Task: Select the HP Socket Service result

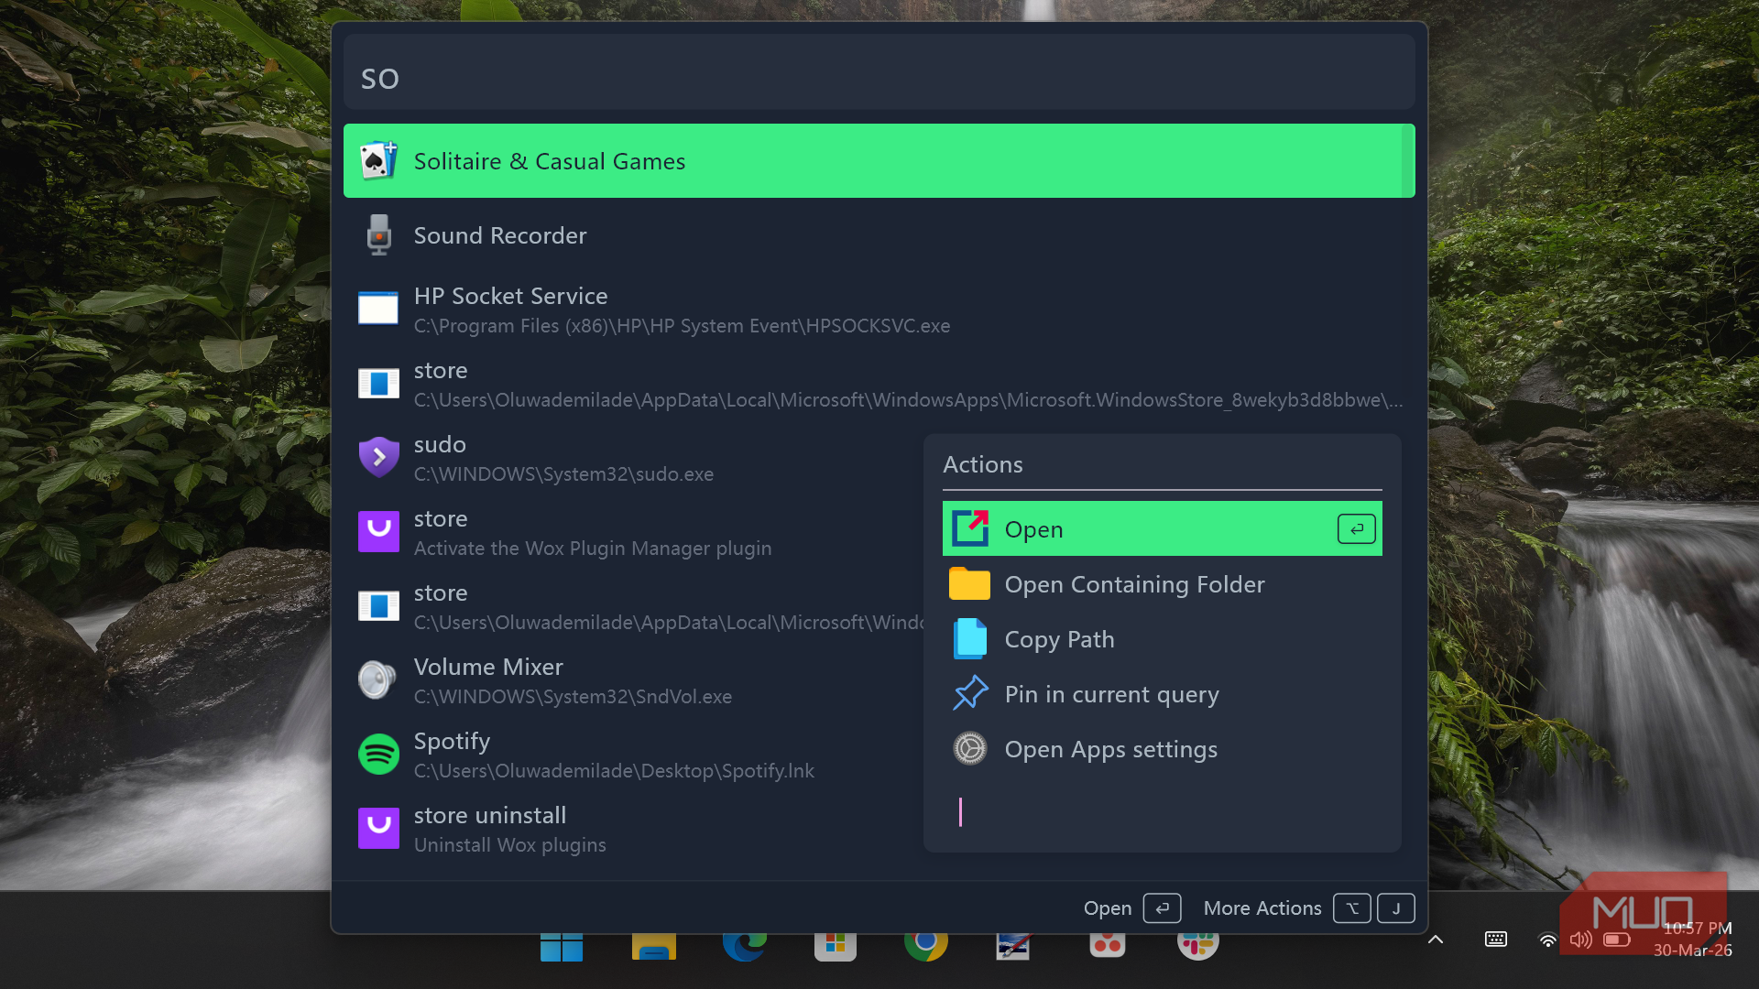Action: [x=879, y=310]
